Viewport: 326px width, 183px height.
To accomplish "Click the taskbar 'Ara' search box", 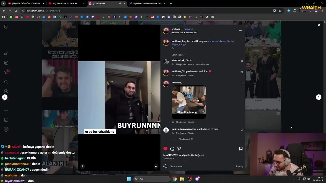I will [x=152, y=179].
